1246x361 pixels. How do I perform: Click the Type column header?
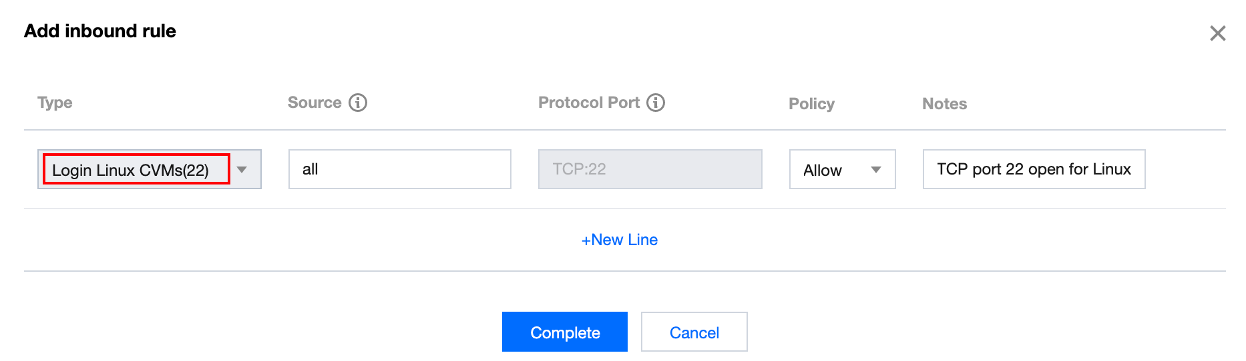pos(55,103)
